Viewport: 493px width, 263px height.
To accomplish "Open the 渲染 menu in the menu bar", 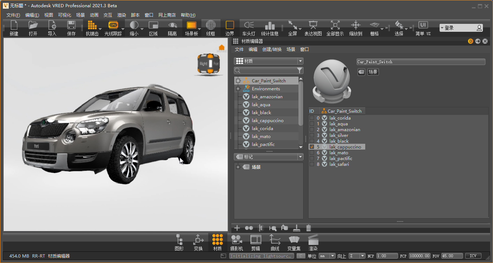I will coord(122,15).
